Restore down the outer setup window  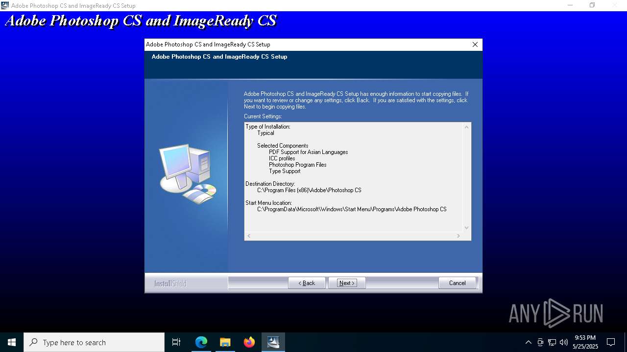pyautogui.click(x=592, y=5)
